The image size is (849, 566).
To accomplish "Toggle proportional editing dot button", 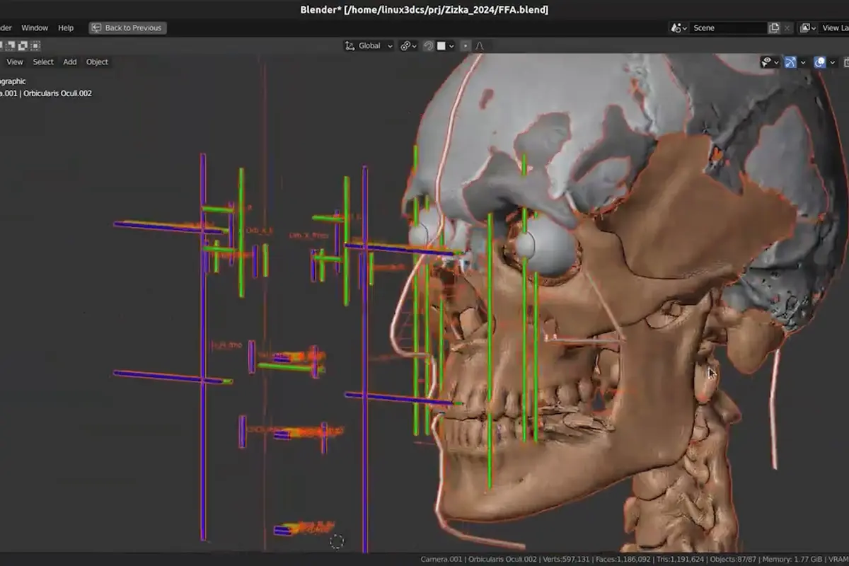I will (465, 46).
